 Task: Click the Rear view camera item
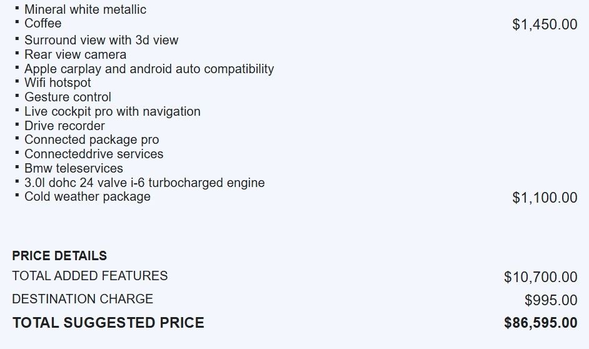(75, 54)
